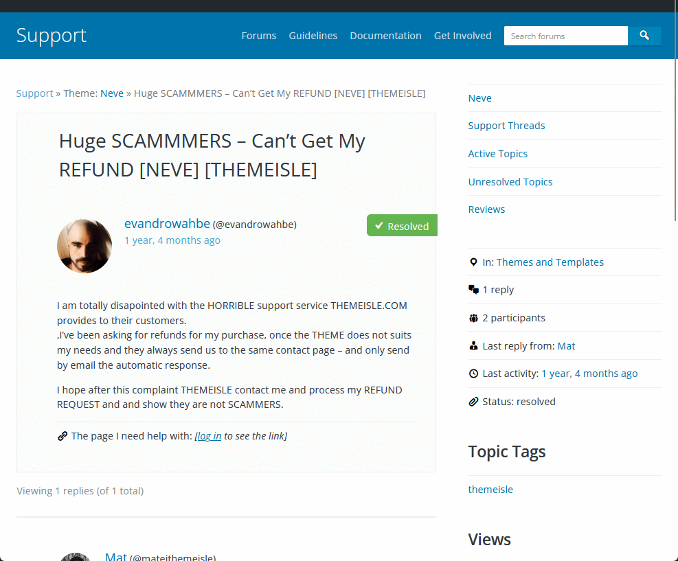Click the person icon beside Last reply from
Screen dimensions: 678x561
pos(473,346)
